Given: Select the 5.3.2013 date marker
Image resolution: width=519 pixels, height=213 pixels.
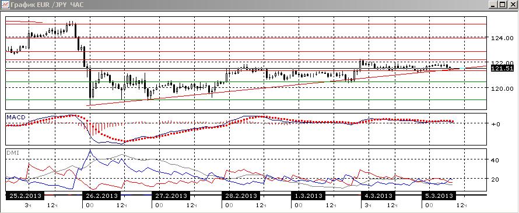Looking at the screenshot, I should (439, 196).
